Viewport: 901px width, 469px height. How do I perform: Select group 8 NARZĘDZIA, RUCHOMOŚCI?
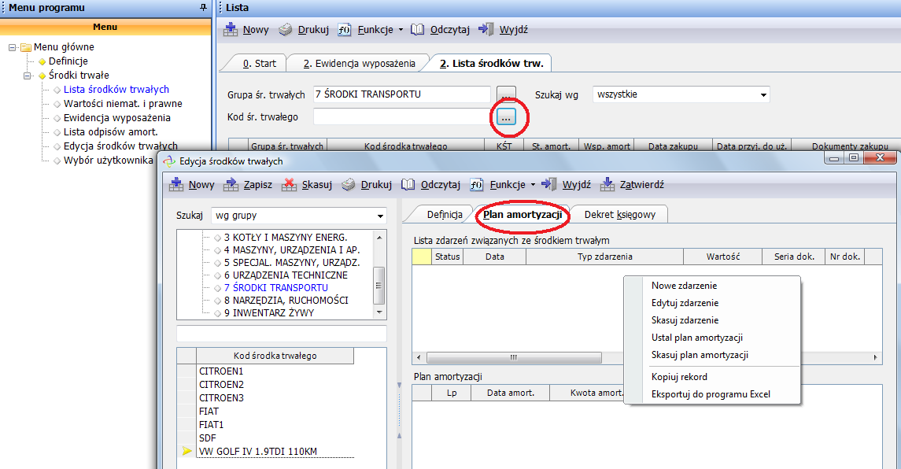pos(286,301)
